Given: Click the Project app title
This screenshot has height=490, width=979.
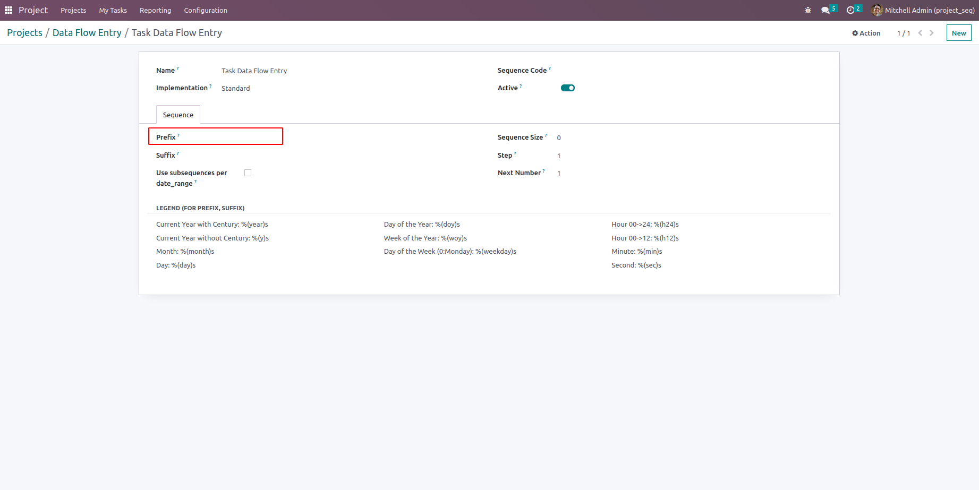Looking at the screenshot, I should [33, 10].
